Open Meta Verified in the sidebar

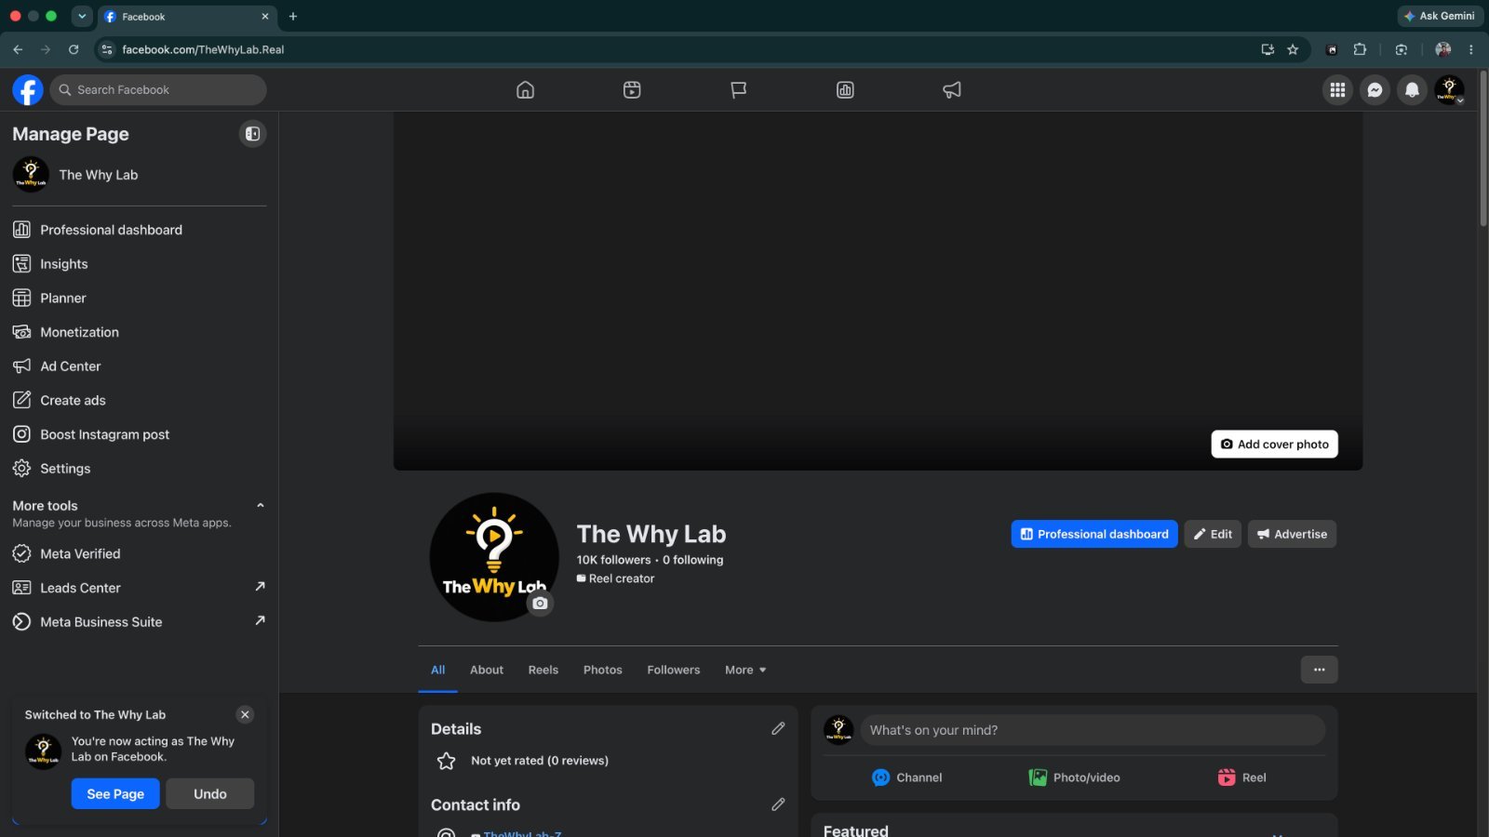140,553
